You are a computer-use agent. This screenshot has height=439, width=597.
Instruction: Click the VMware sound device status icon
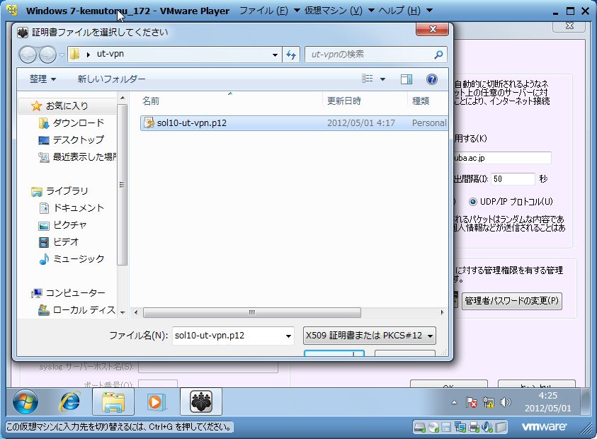coord(487,427)
